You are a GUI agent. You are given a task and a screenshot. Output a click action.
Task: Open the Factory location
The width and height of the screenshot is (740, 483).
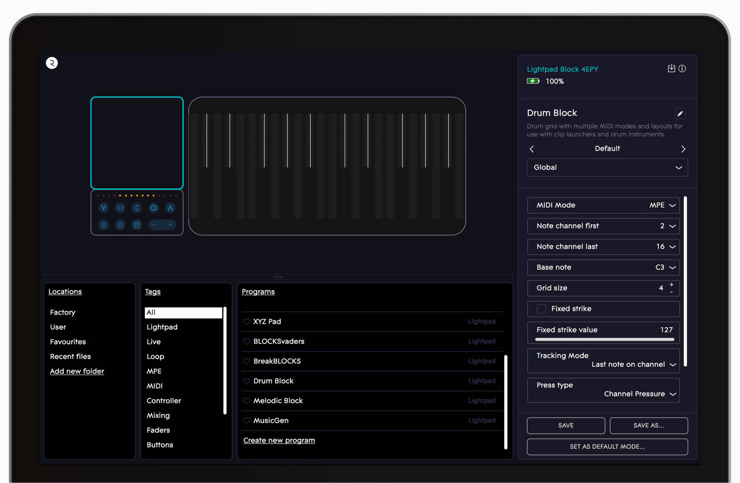pyautogui.click(x=62, y=312)
